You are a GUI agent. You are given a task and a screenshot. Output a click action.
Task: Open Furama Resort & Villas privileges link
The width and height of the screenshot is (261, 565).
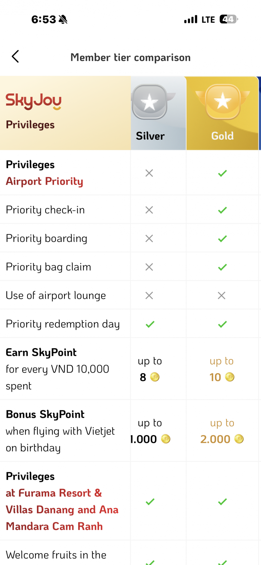[x=62, y=510]
